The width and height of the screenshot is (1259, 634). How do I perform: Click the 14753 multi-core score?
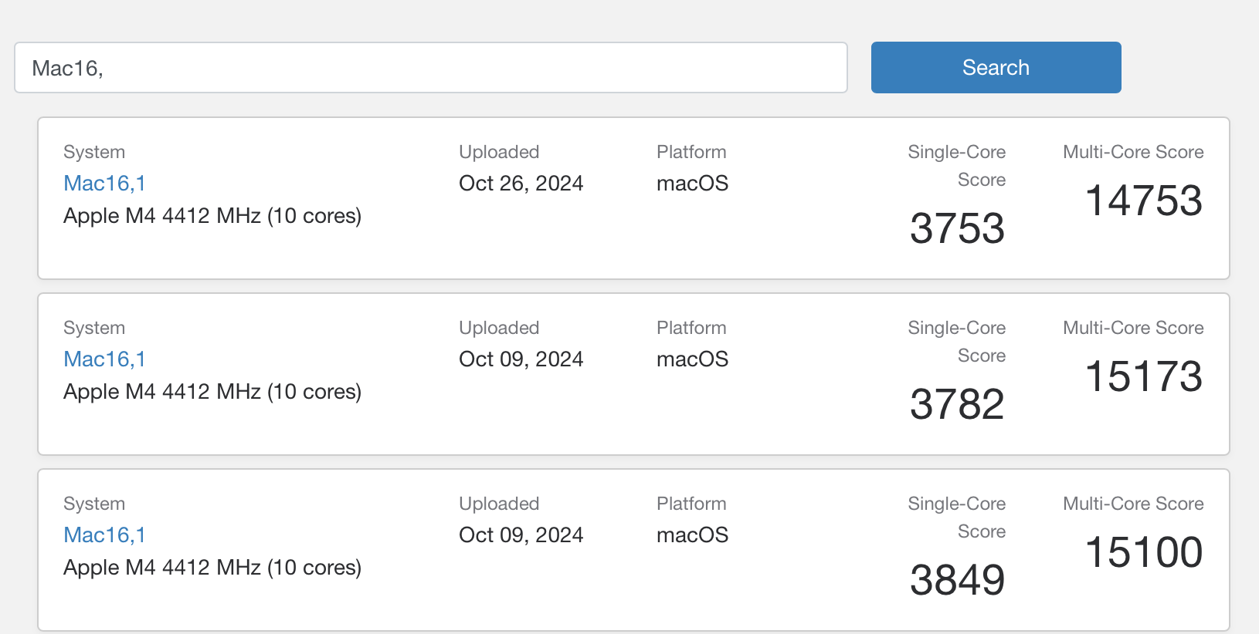pyautogui.click(x=1143, y=201)
